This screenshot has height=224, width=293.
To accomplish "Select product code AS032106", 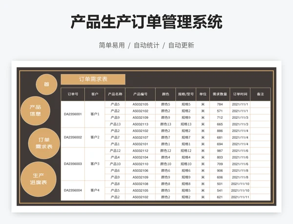I will click(x=140, y=171).
